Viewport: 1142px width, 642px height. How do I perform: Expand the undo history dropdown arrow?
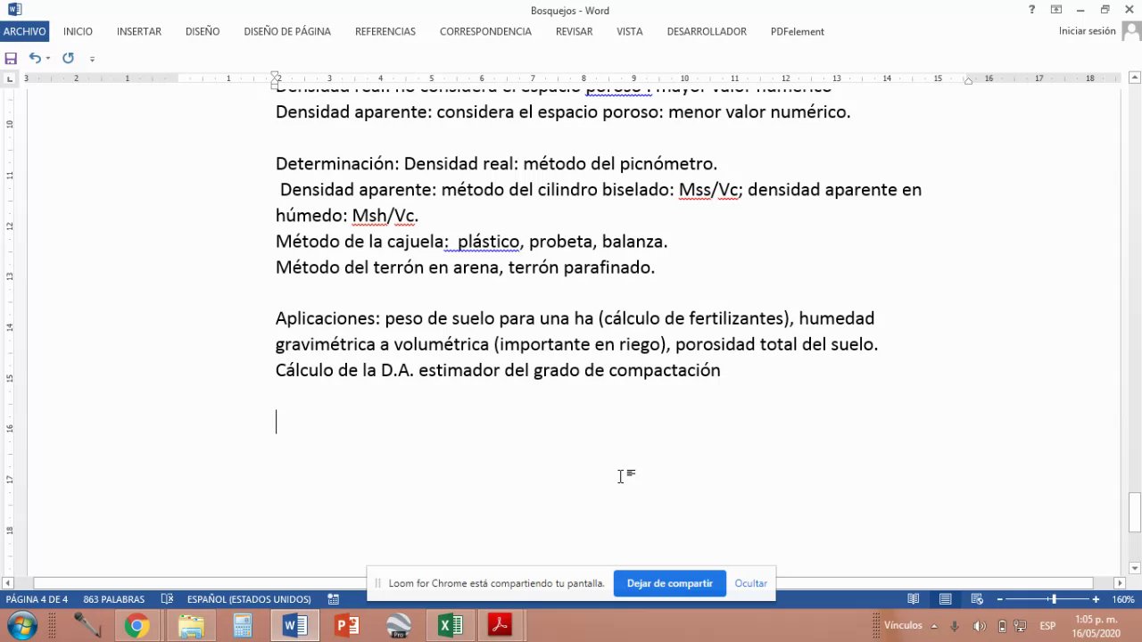[x=47, y=58]
